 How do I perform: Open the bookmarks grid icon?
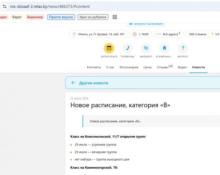115,17
